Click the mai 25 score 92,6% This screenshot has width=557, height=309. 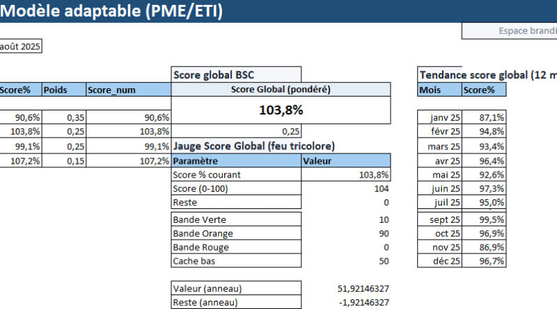point(484,175)
